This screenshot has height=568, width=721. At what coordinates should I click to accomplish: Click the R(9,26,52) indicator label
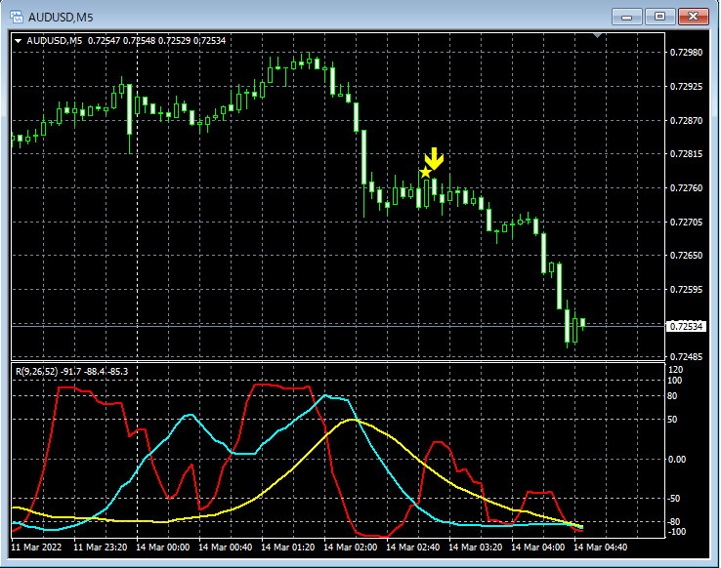click(37, 372)
